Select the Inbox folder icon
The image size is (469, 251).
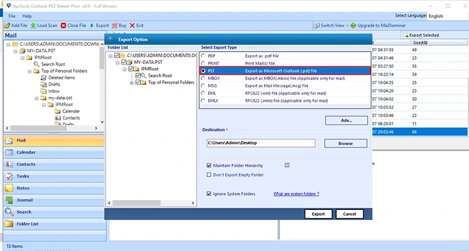[x=43, y=91]
